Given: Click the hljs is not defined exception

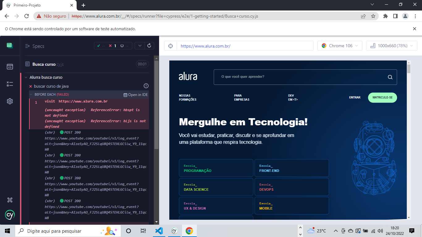Looking at the screenshot, I should point(95,124).
